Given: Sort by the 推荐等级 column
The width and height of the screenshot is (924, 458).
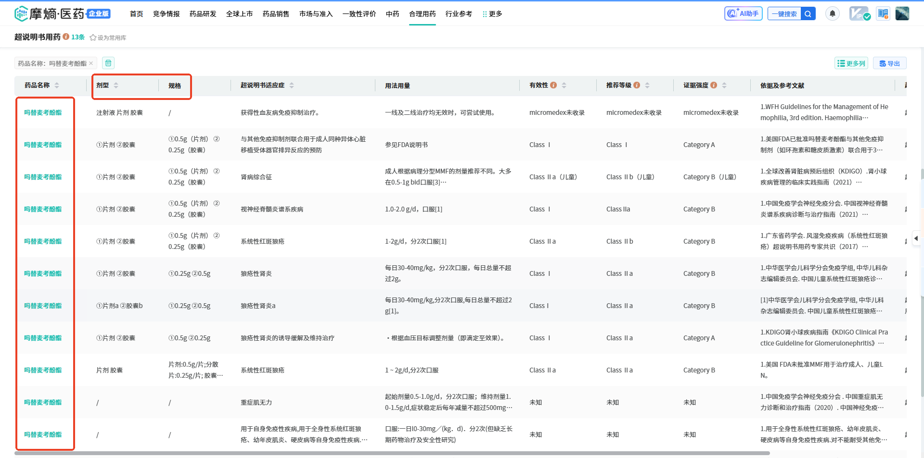Looking at the screenshot, I should tap(647, 85).
